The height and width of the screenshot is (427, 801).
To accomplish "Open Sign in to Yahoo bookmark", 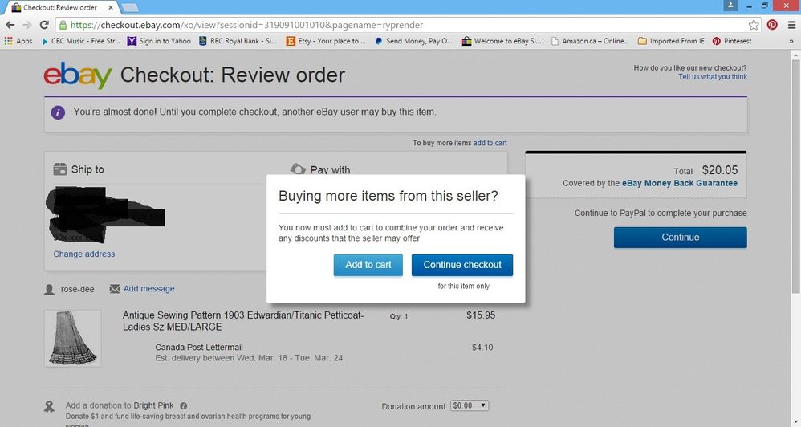I will (159, 41).
